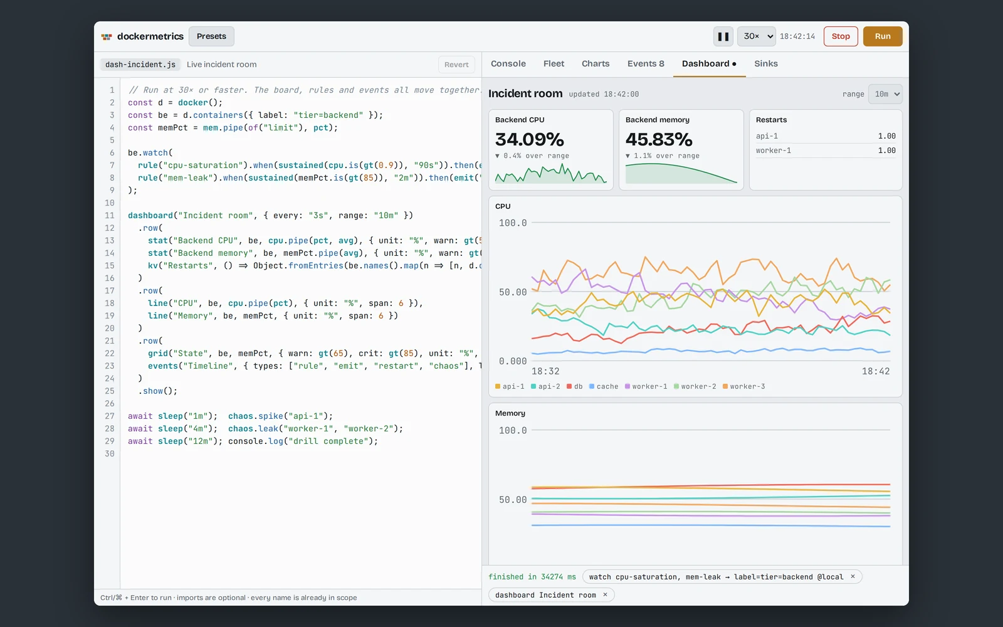The height and width of the screenshot is (627, 1003).
Task: Toggle api-1 series in CPU legend
Action: 510,387
